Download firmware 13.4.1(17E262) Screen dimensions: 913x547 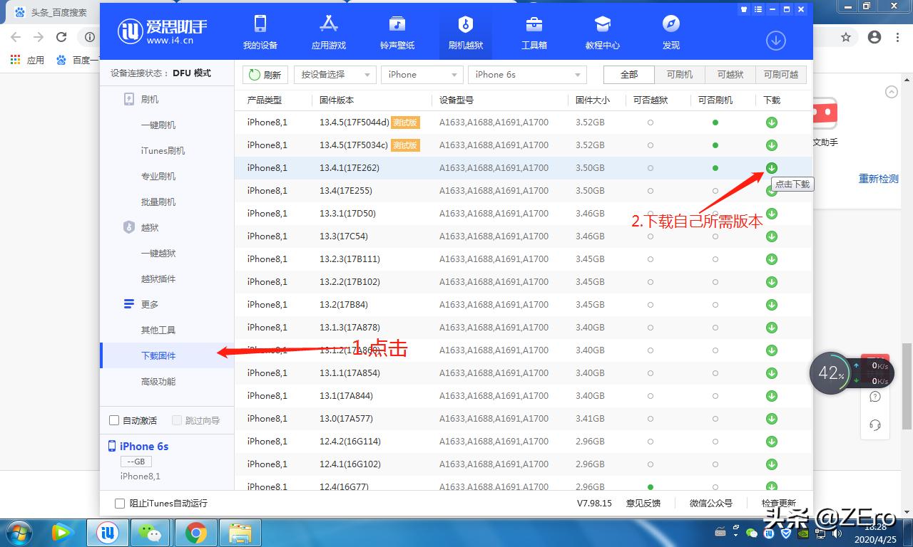(771, 168)
